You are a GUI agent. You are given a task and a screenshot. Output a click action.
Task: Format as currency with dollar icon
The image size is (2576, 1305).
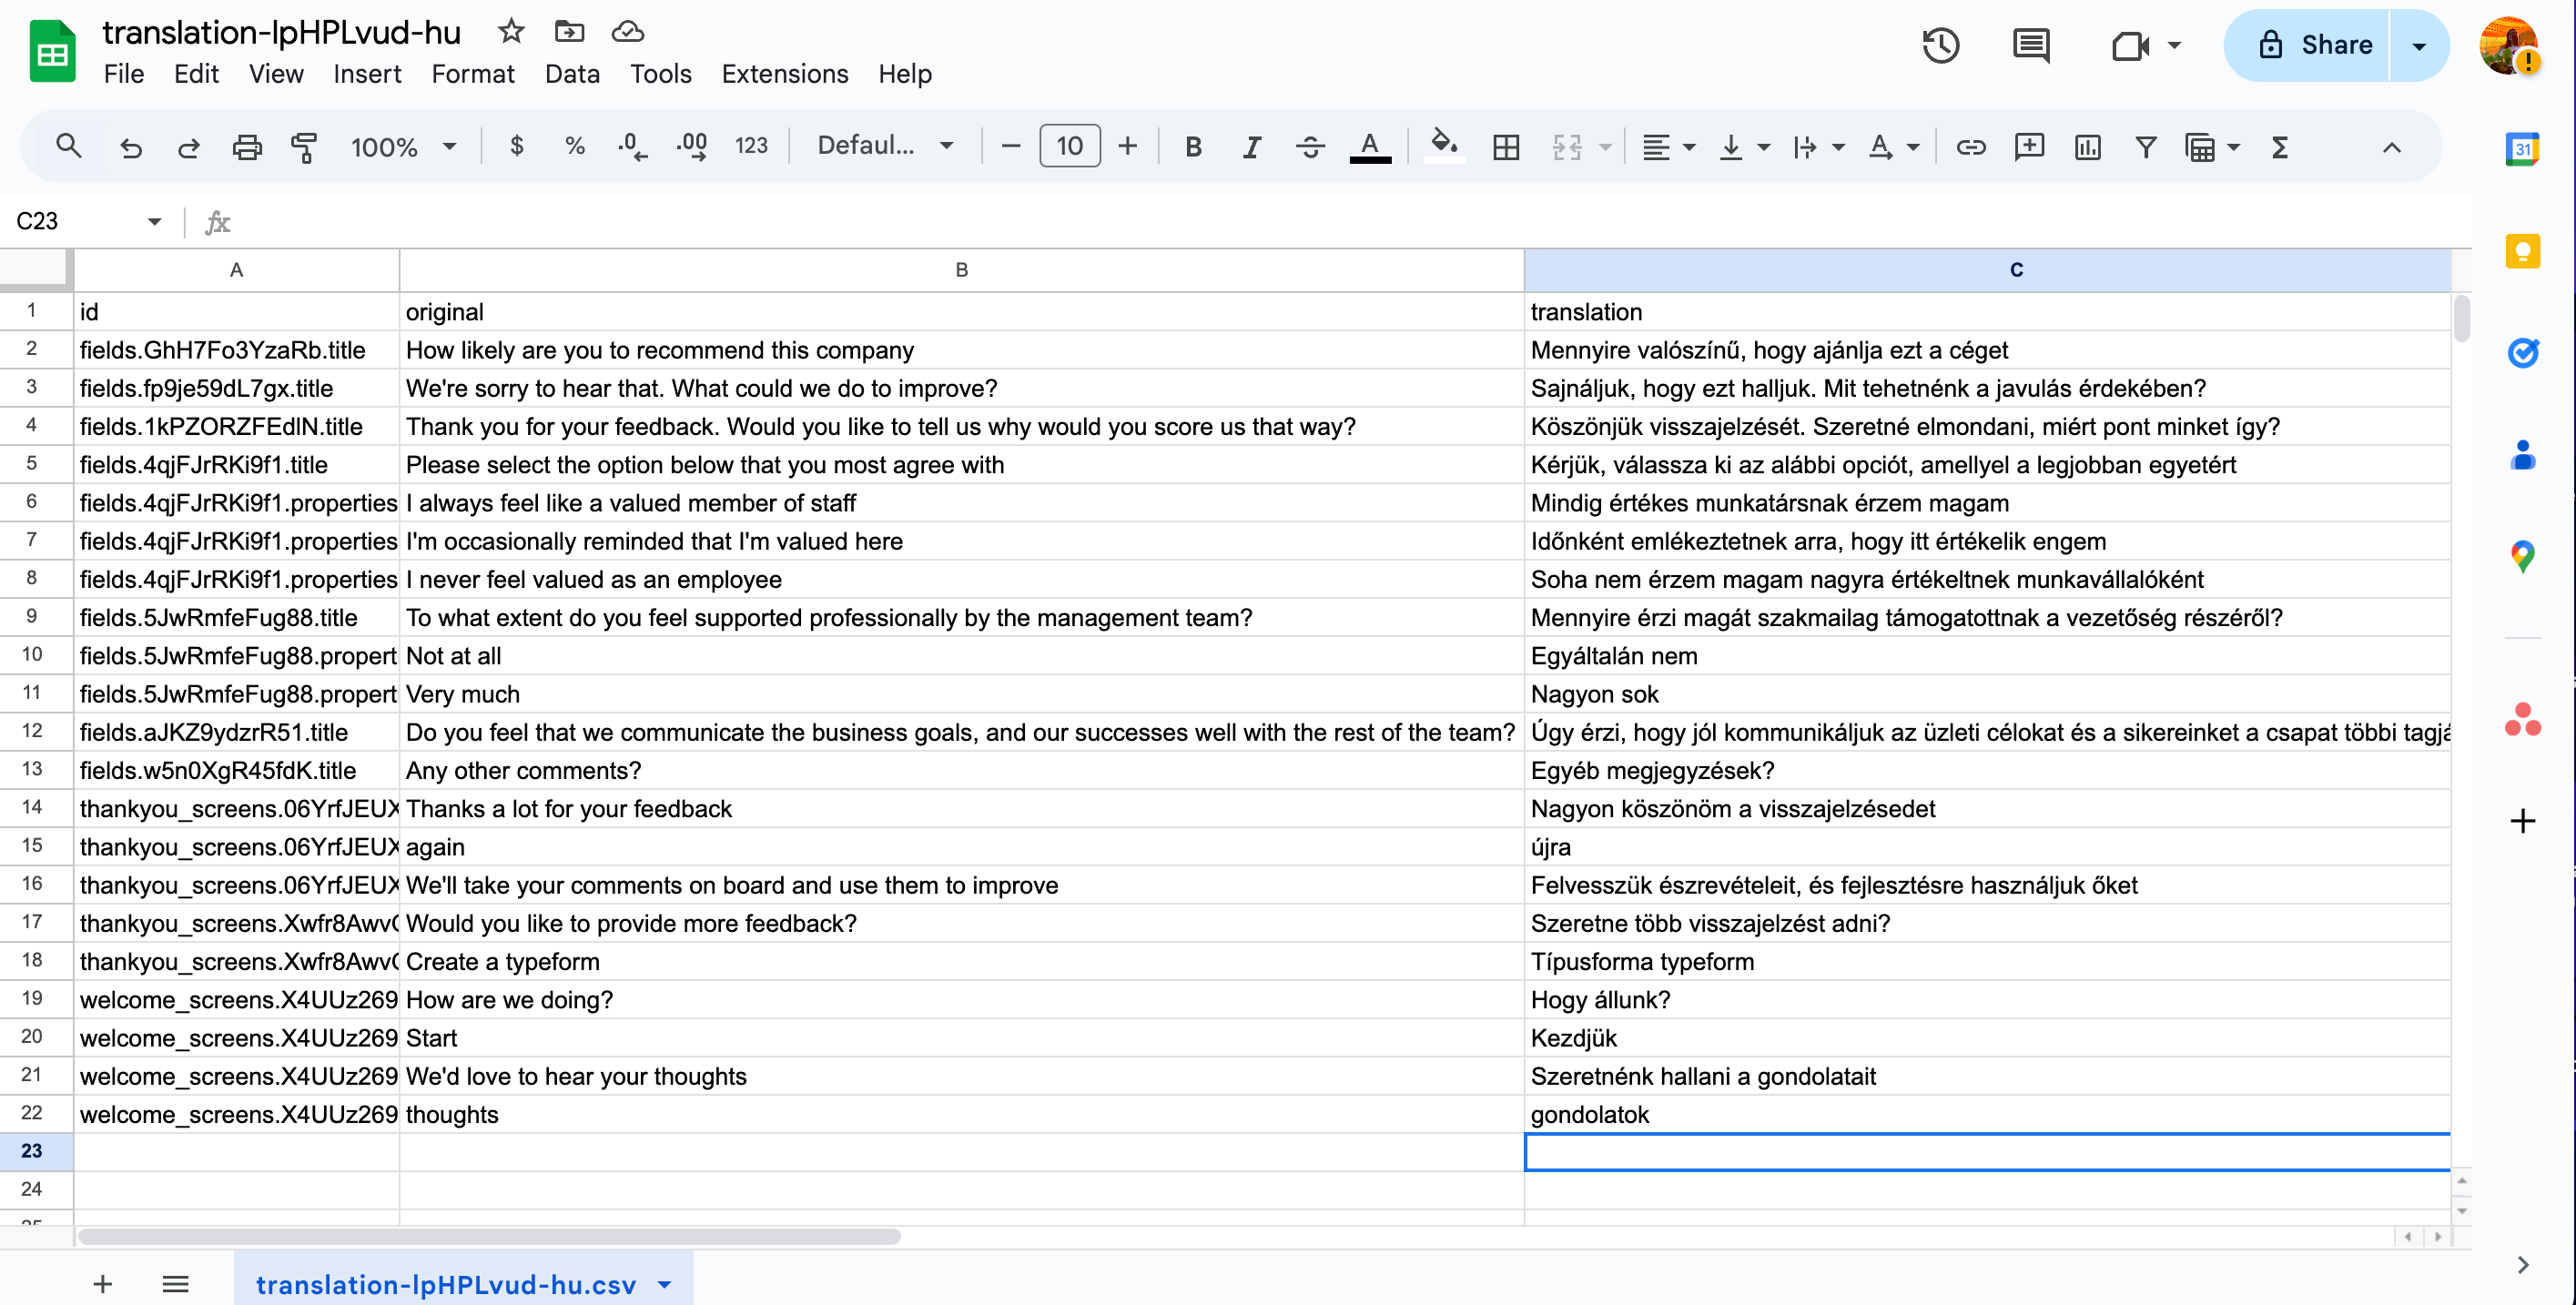coord(516,147)
